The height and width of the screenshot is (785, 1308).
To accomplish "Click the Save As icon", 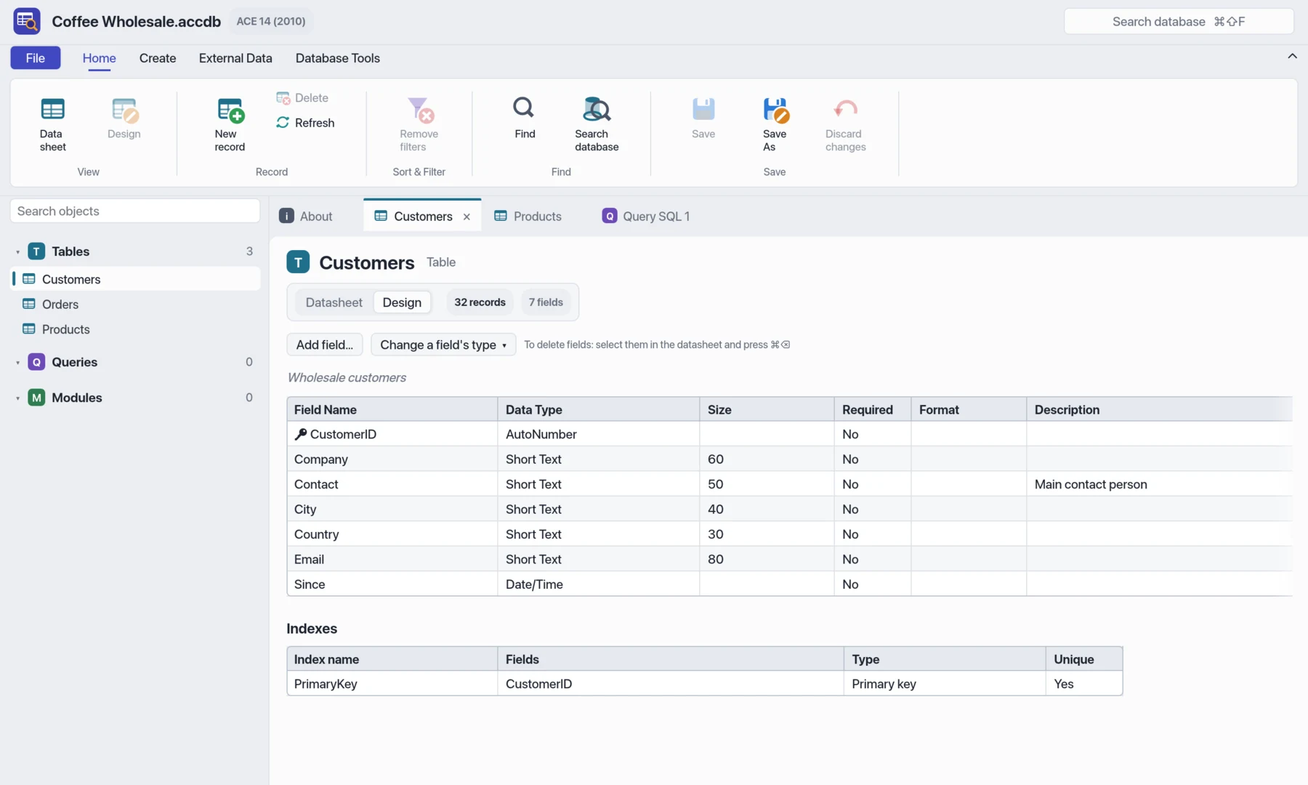I will 775,124.
